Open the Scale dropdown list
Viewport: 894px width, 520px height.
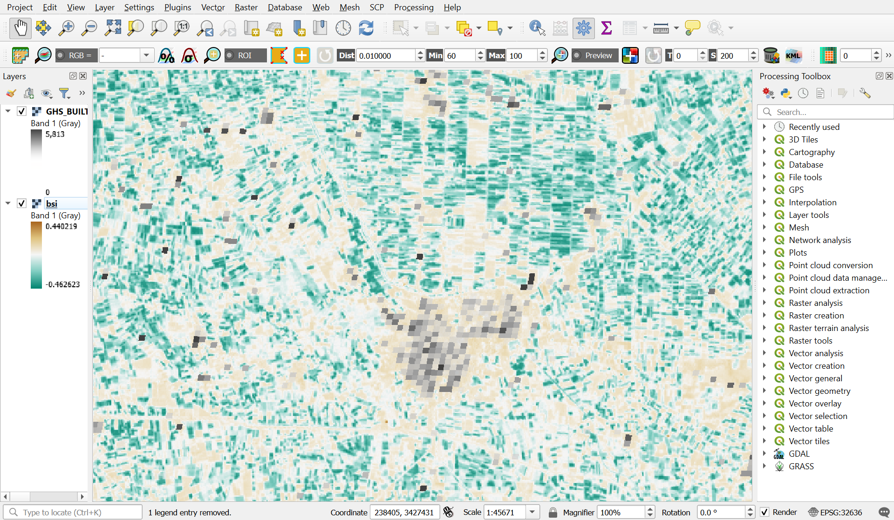[532, 512]
